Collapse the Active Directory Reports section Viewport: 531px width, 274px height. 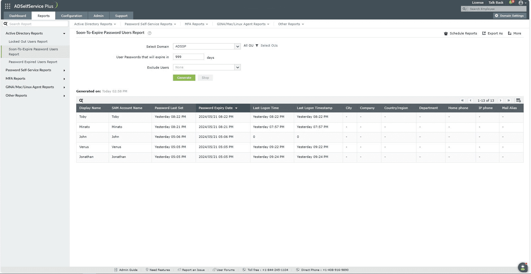(x=64, y=33)
